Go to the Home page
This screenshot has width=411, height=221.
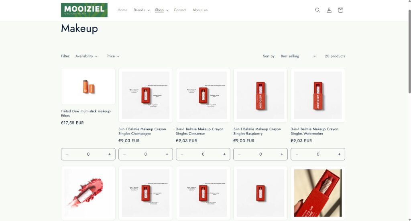pyautogui.click(x=122, y=10)
